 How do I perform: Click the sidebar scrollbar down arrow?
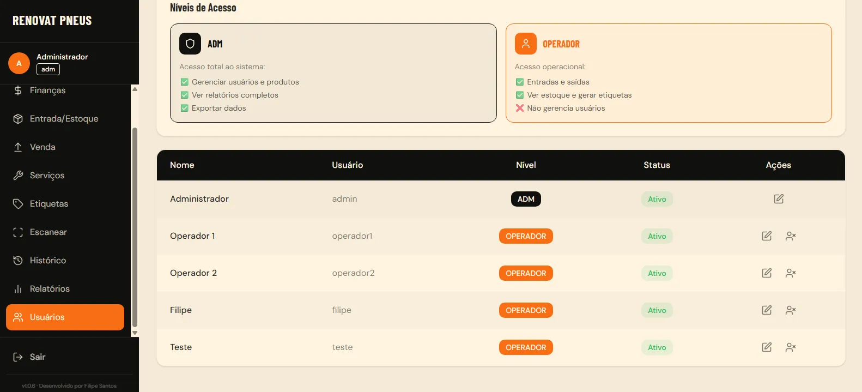135,333
